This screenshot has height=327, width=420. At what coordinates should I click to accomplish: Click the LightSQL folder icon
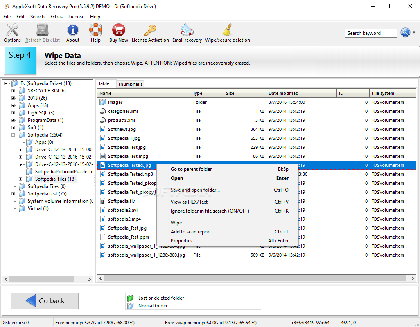[22, 112]
